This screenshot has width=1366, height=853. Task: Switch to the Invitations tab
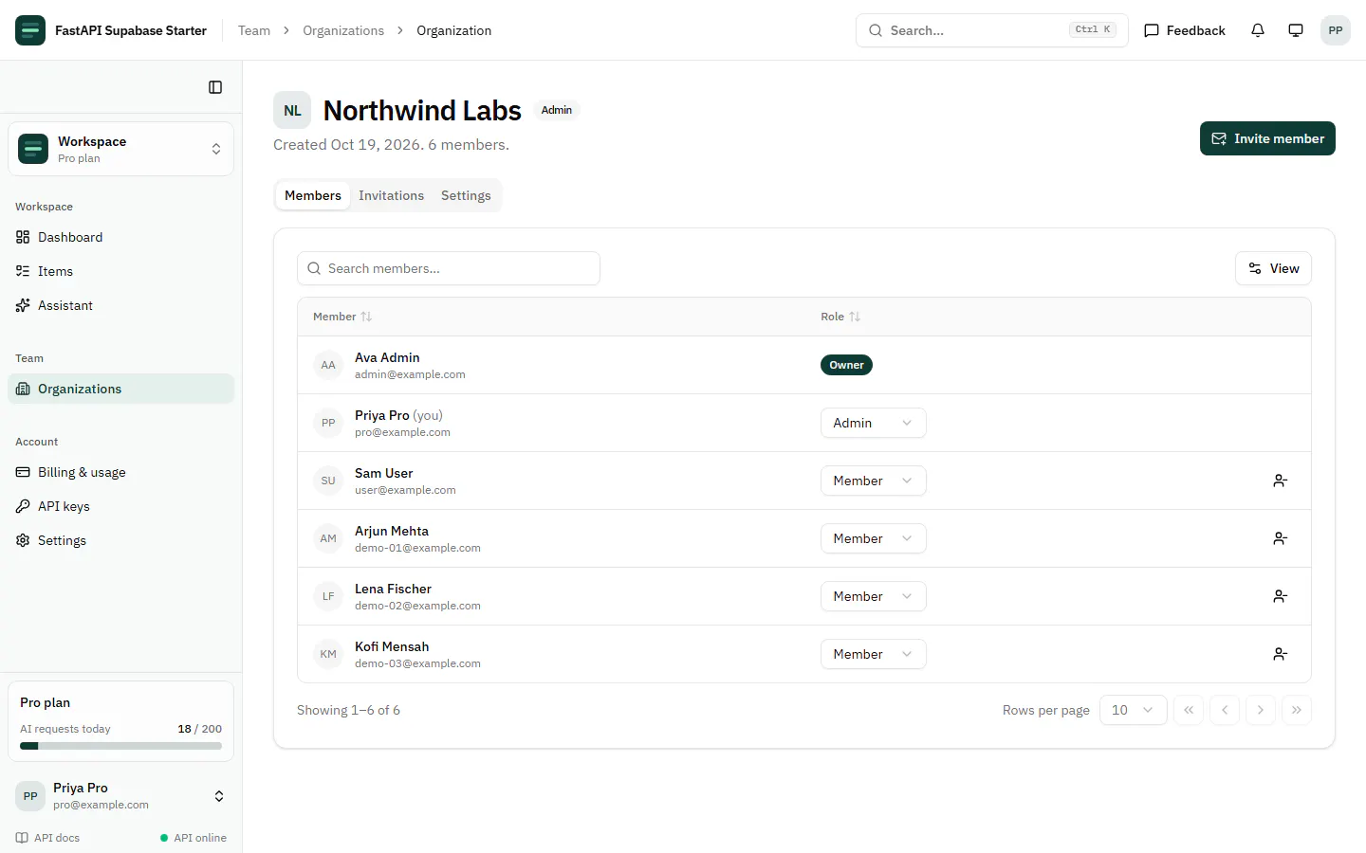tap(391, 195)
